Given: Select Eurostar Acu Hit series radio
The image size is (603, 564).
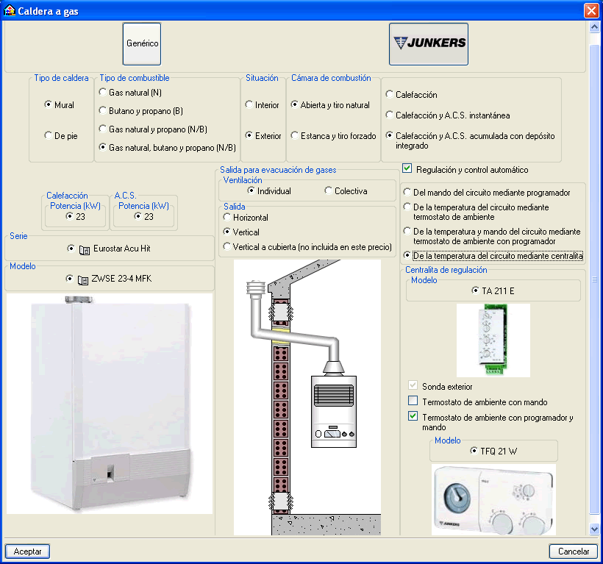Looking at the screenshot, I should pyautogui.click(x=71, y=249).
